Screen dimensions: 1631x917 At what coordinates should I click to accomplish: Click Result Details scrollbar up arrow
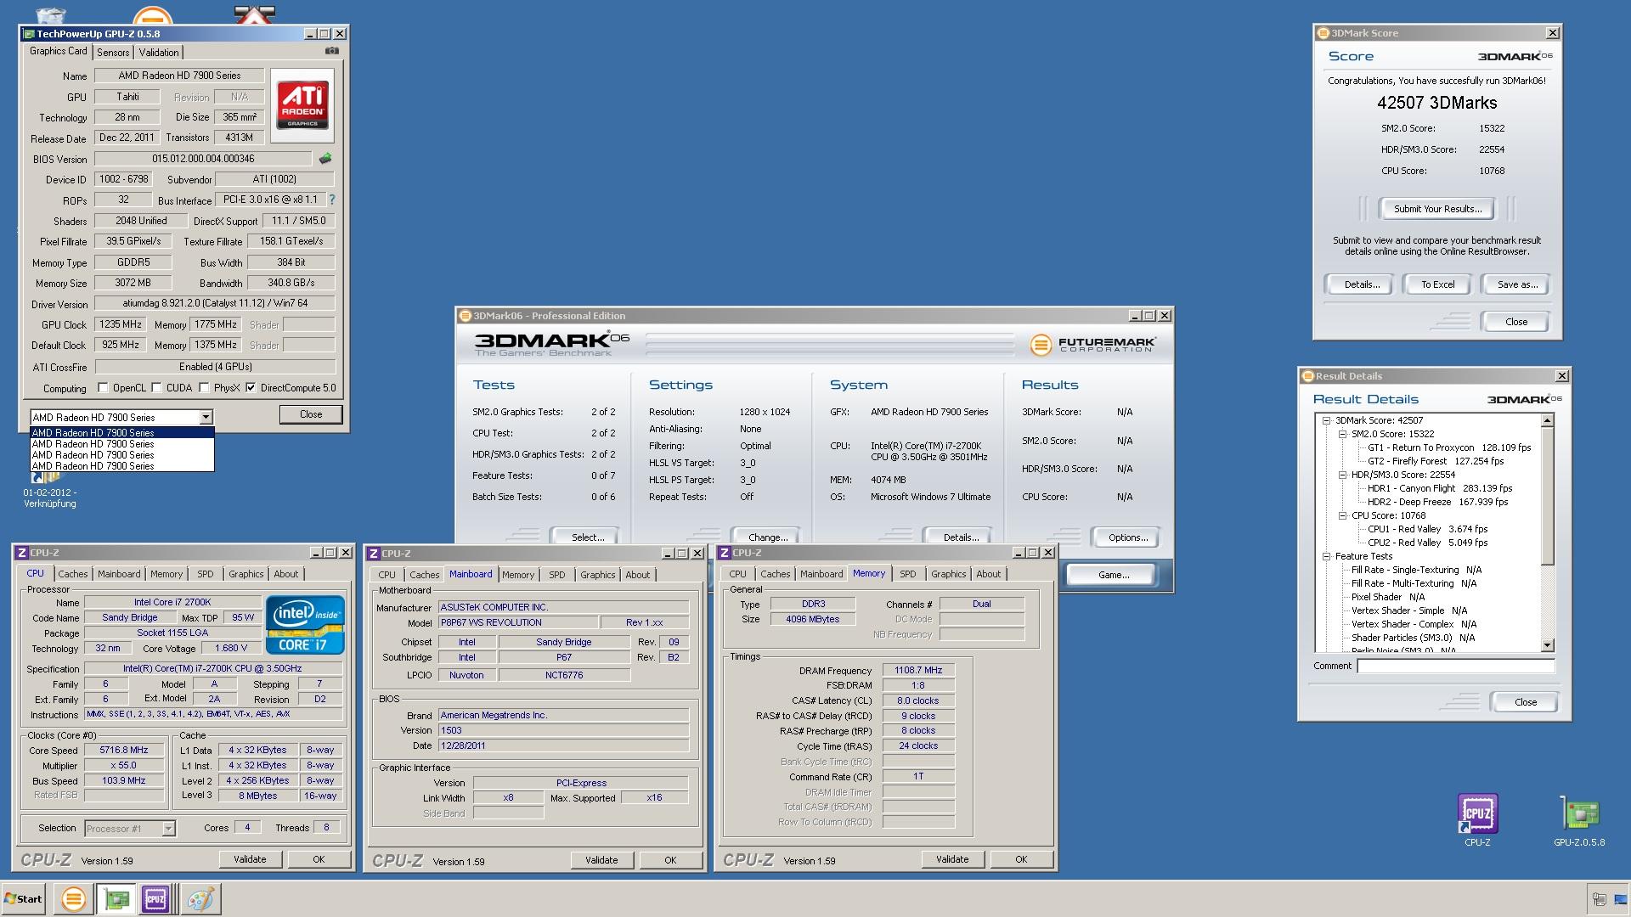[x=1547, y=420]
